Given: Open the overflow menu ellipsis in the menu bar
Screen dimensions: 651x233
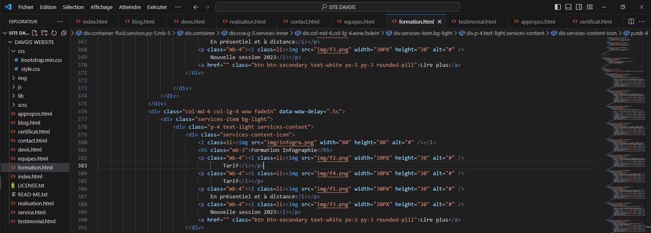Looking at the screenshot, I should (x=178, y=7).
